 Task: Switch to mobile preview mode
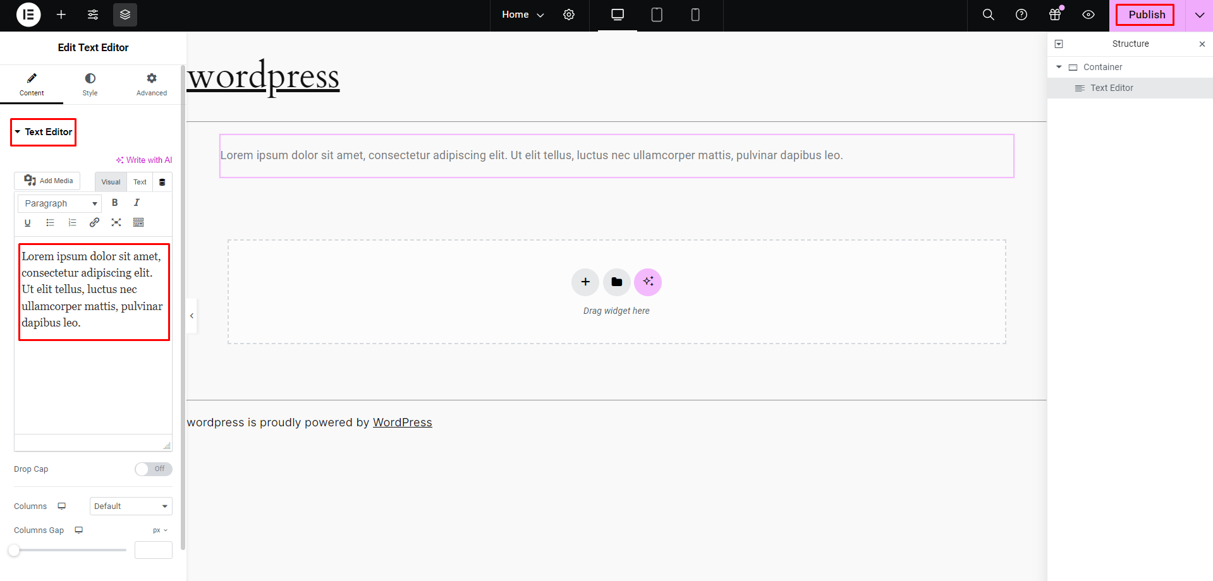click(695, 15)
